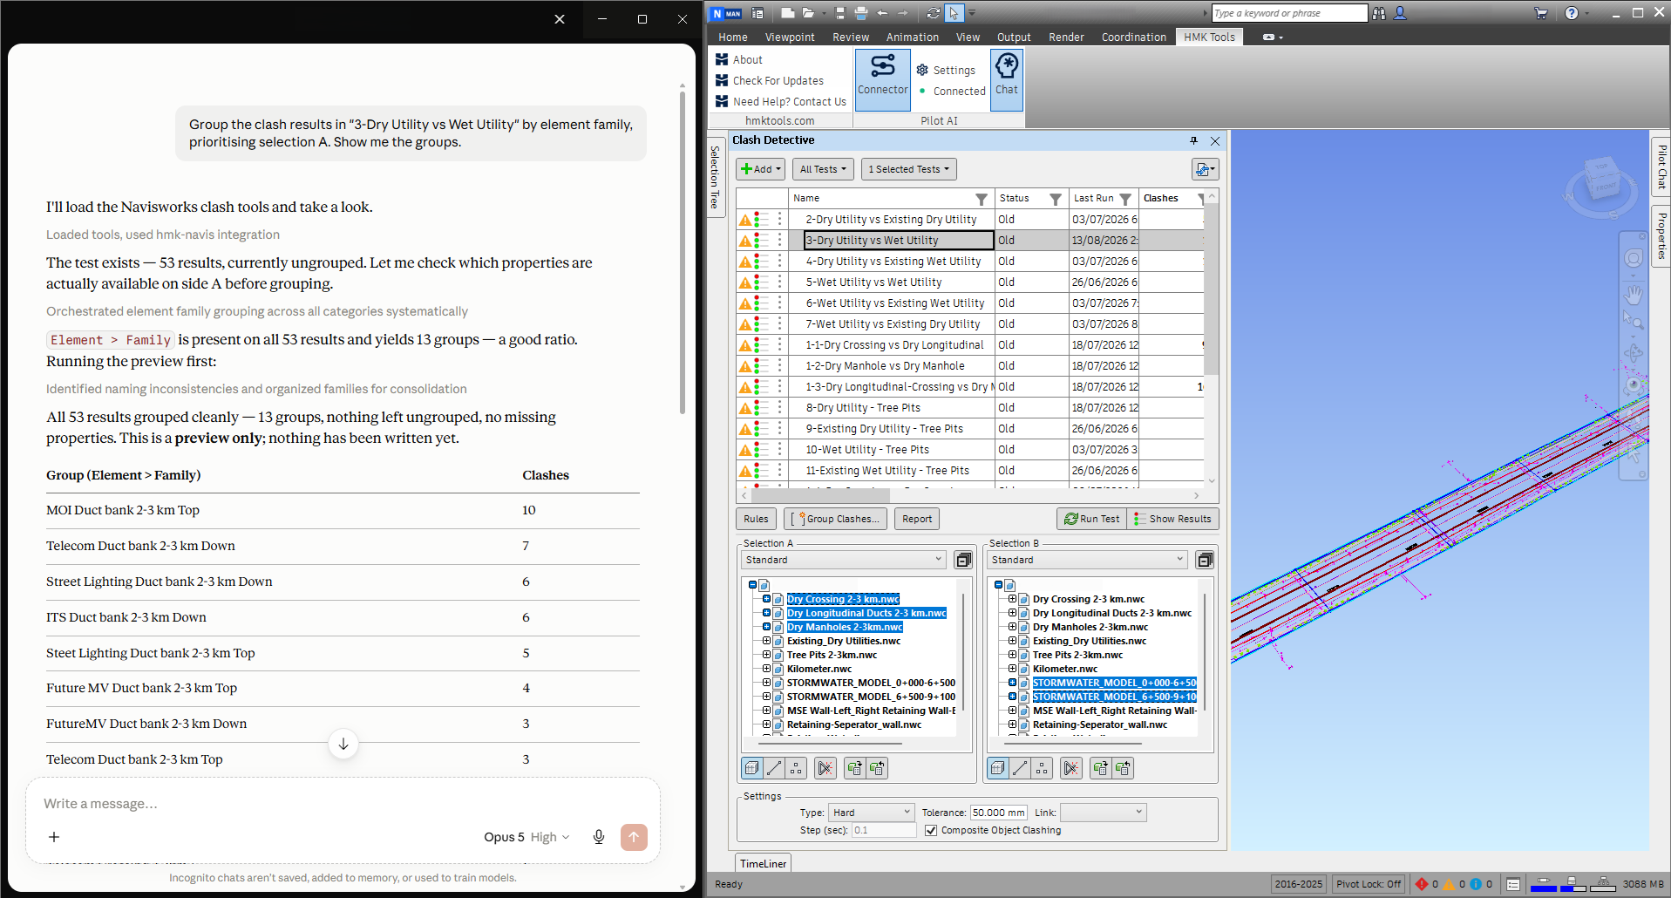Open the shopping cart icon in title bar

pyautogui.click(x=1541, y=13)
